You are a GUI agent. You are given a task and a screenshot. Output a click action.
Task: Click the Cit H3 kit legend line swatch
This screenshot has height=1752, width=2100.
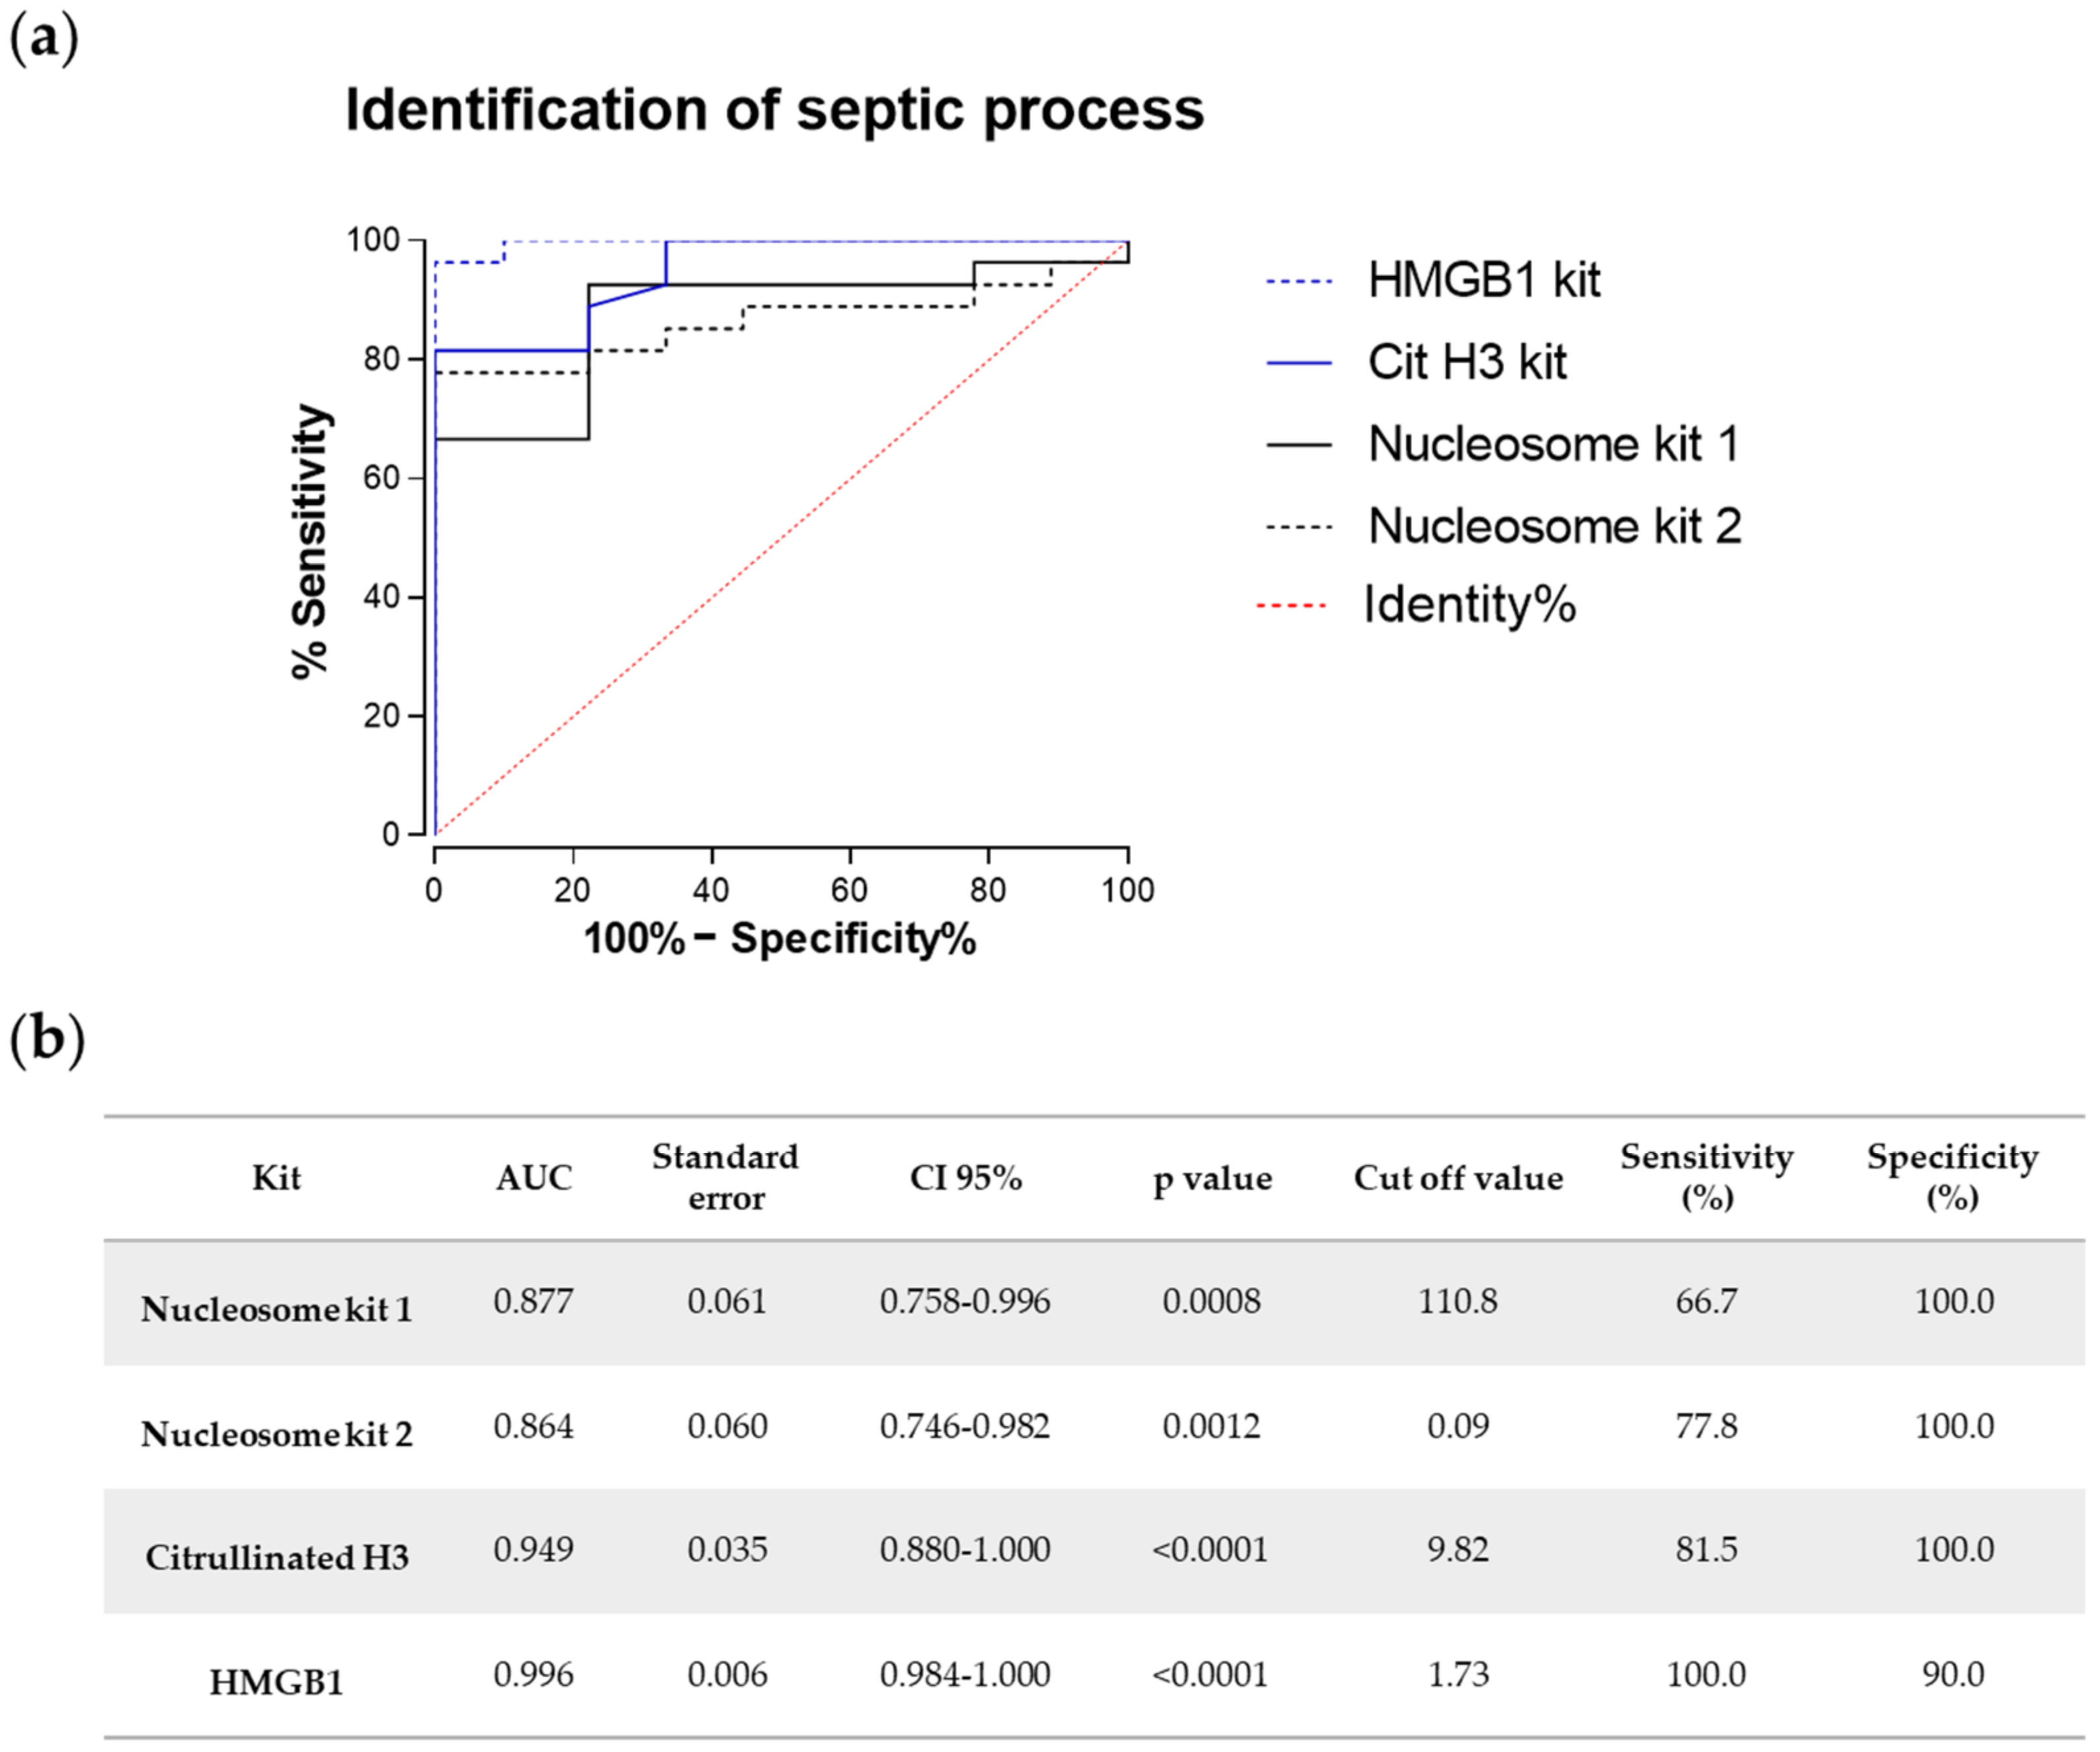[1299, 363]
